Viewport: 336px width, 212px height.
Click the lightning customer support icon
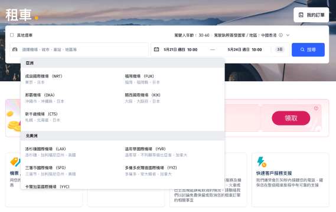point(262,161)
